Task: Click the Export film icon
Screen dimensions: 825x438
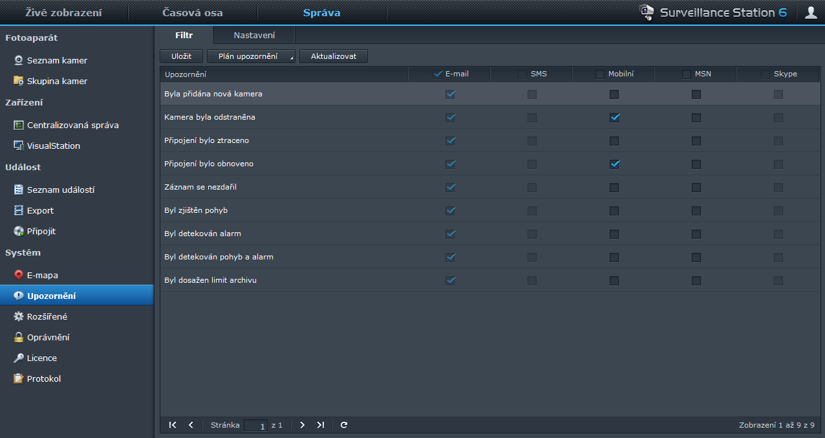Action: click(19, 210)
